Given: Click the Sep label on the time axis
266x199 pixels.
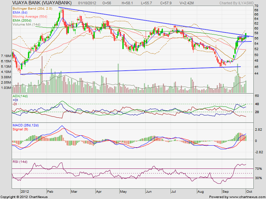Looking at the screenshot, I should 225,192.
